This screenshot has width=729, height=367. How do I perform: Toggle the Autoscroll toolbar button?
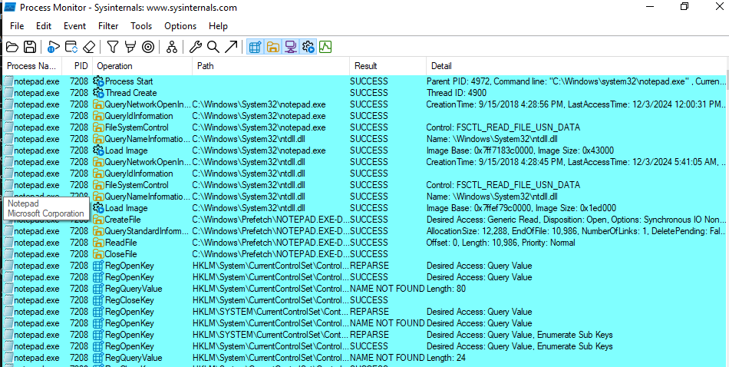coord(71,47)
